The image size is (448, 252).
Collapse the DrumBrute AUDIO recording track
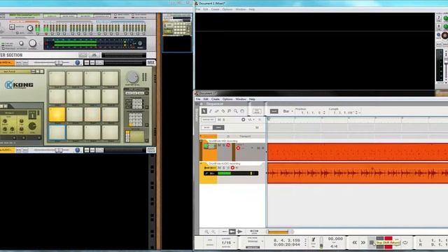click(x=201, y=164)
